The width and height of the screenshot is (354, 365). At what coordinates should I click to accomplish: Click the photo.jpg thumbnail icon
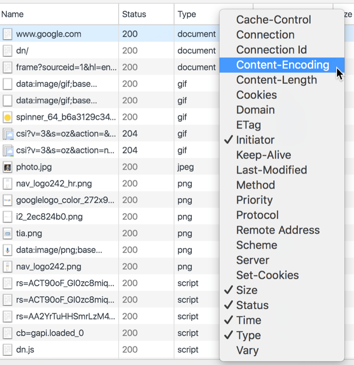(7, 167)
